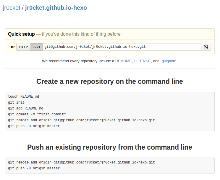Click remote add origin line in existing-repository block

pos(81,162)
